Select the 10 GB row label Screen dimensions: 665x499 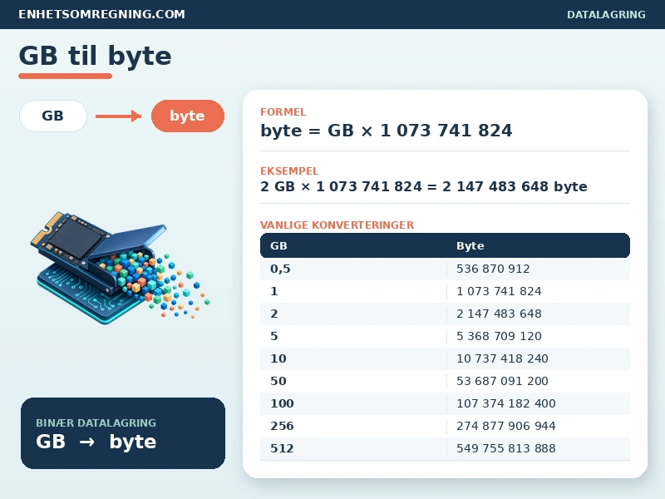point(278,358)
